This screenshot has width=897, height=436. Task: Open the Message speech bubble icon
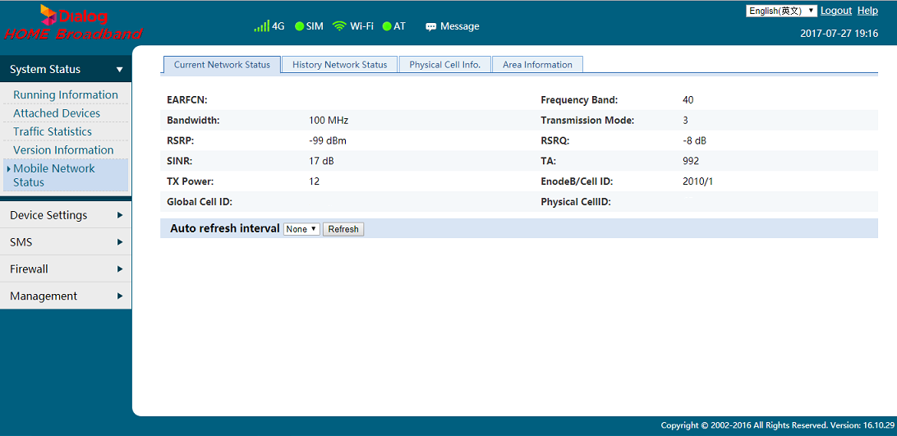(430, 27)
